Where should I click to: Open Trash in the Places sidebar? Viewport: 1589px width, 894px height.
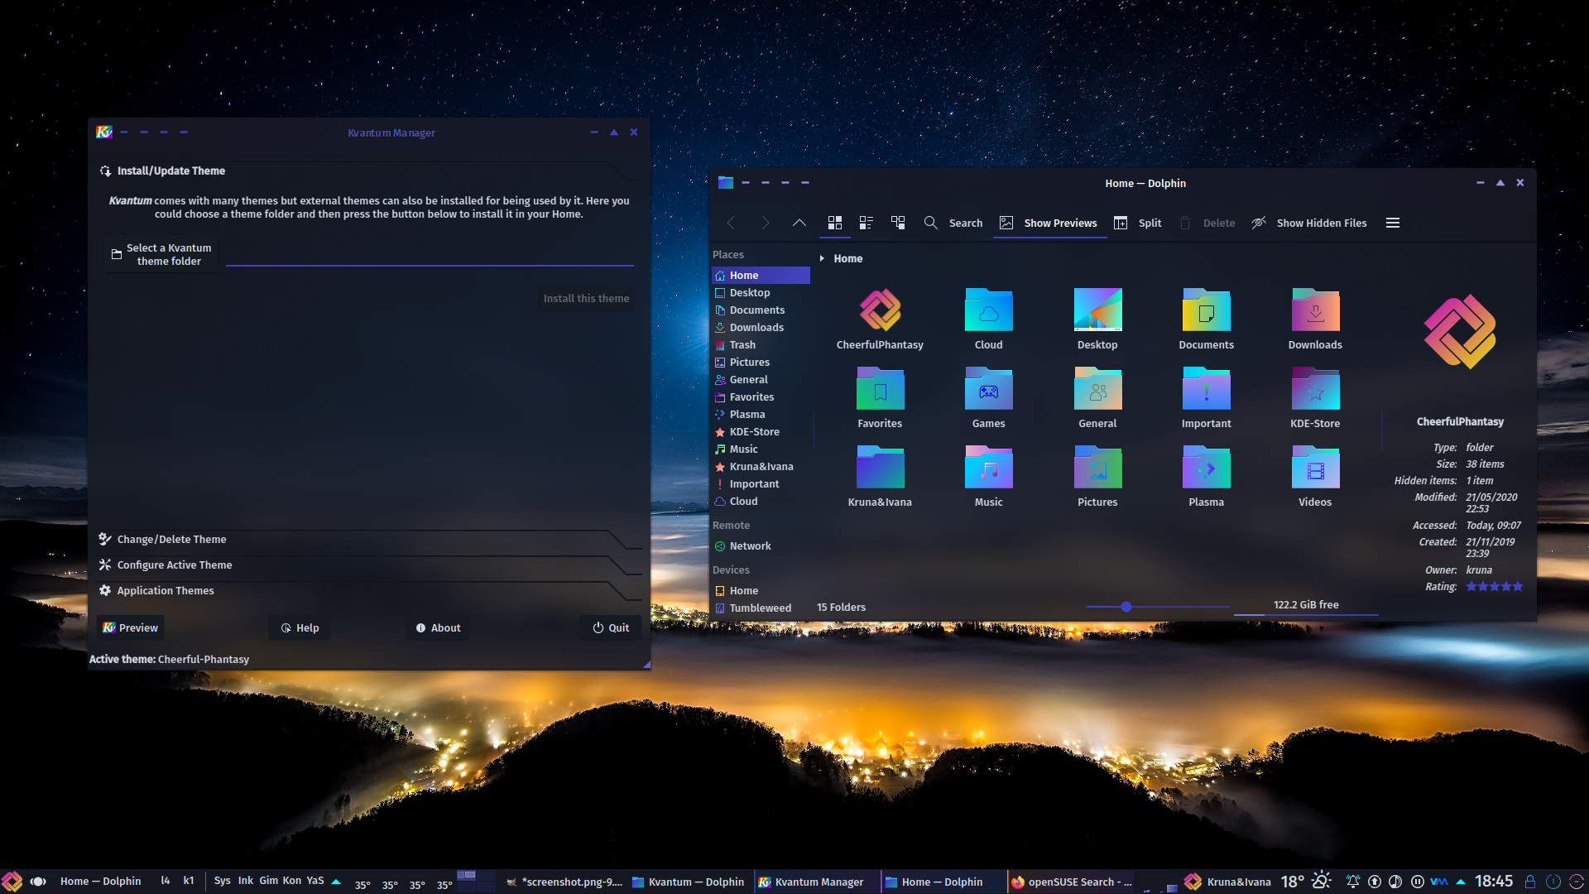[761, 345]
